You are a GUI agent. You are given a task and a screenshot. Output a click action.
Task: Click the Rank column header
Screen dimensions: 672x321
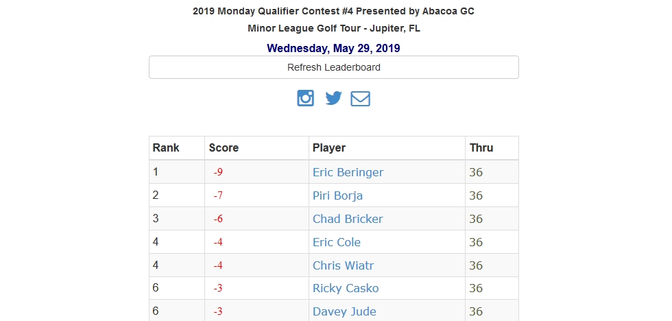click(x=166, y=148)
